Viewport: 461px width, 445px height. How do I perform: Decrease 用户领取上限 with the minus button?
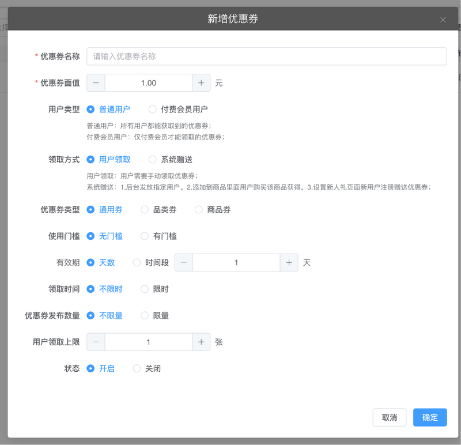tap(96, 342)
